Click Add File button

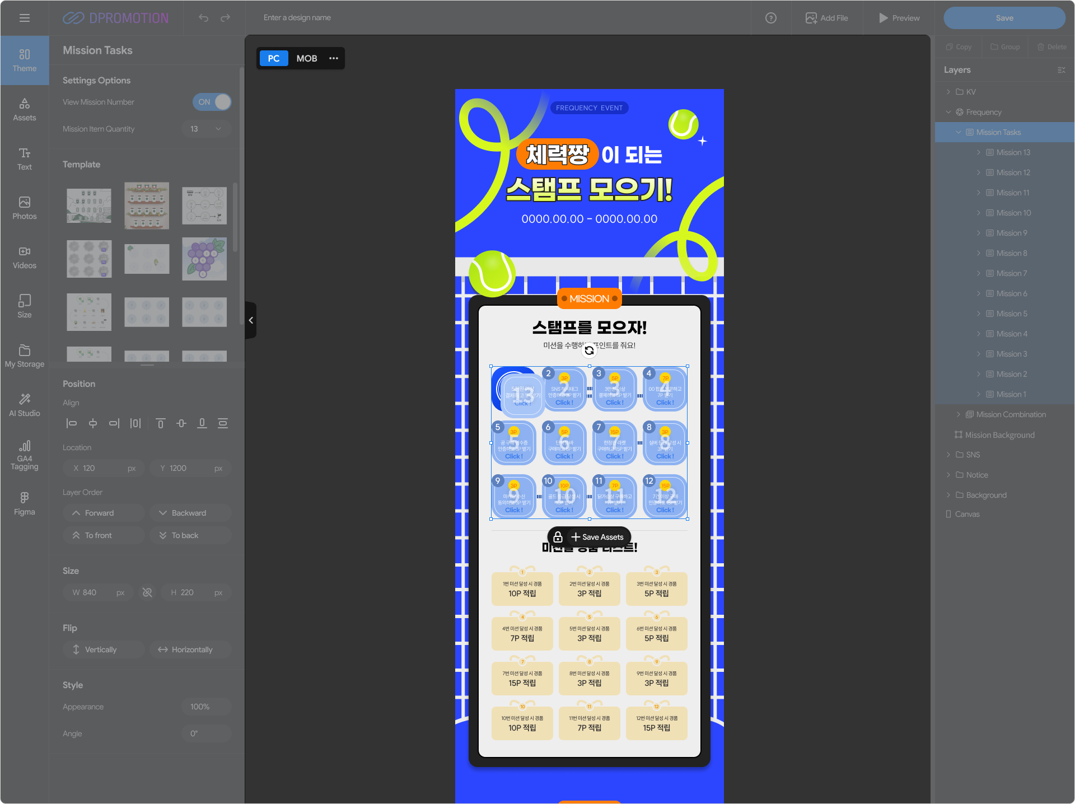coord(827,18)
